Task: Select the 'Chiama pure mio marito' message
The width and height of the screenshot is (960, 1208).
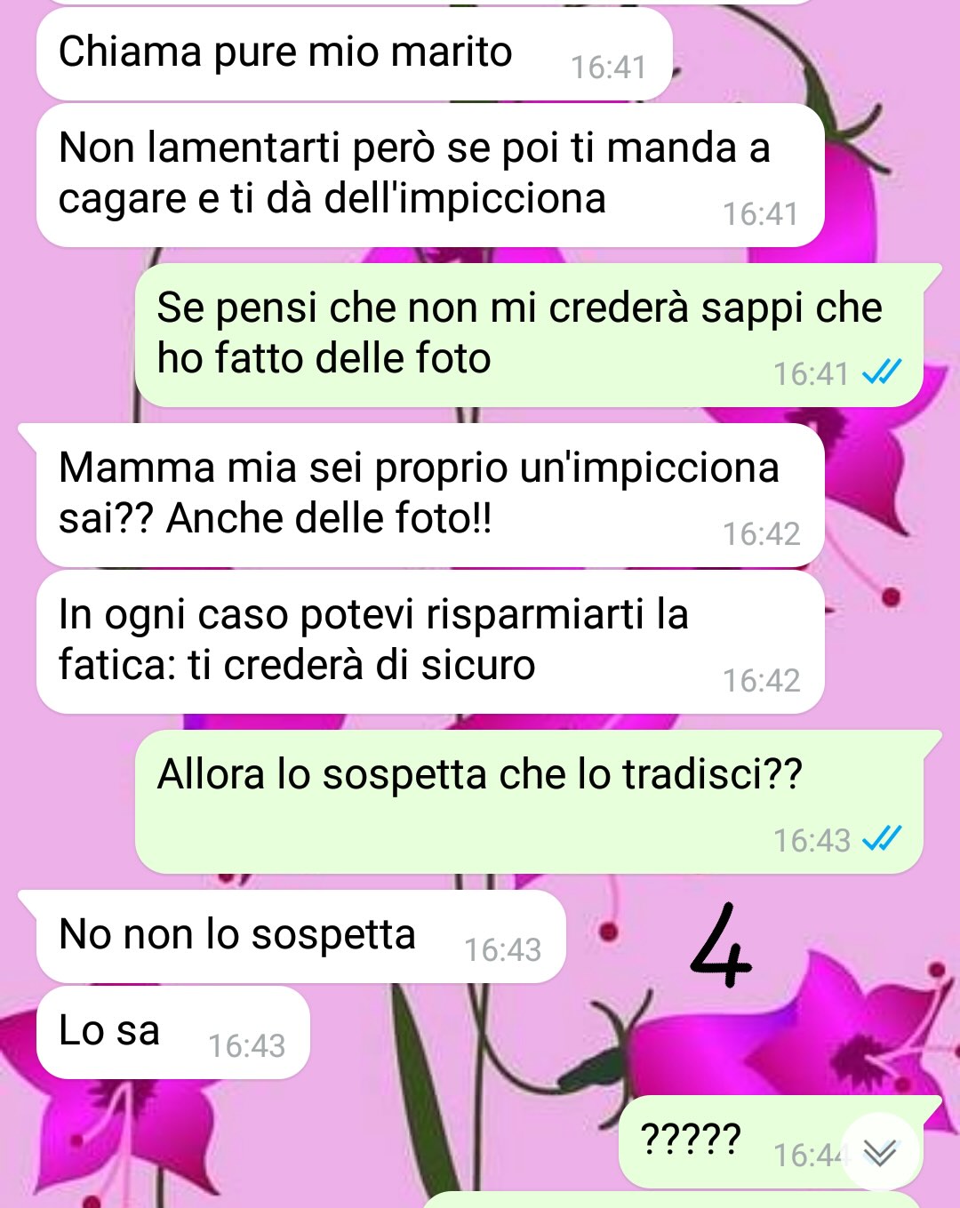Action: 354,54
